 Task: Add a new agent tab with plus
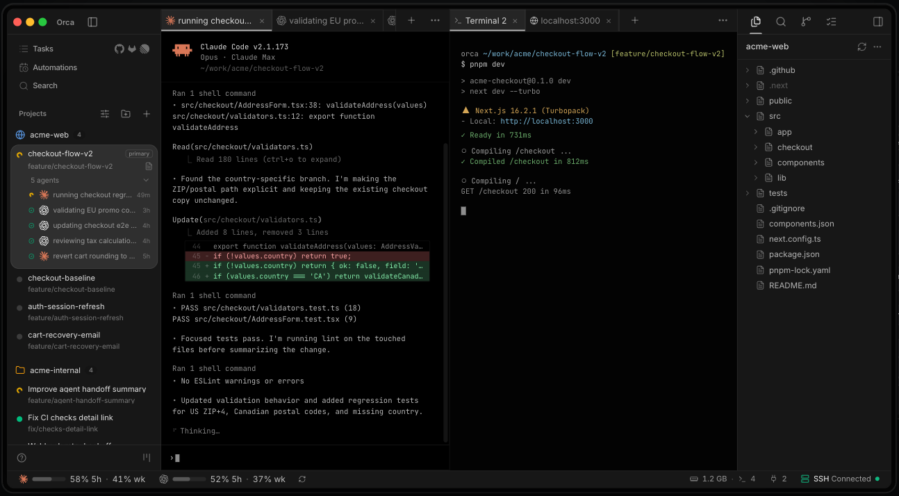tap(411, 21)
